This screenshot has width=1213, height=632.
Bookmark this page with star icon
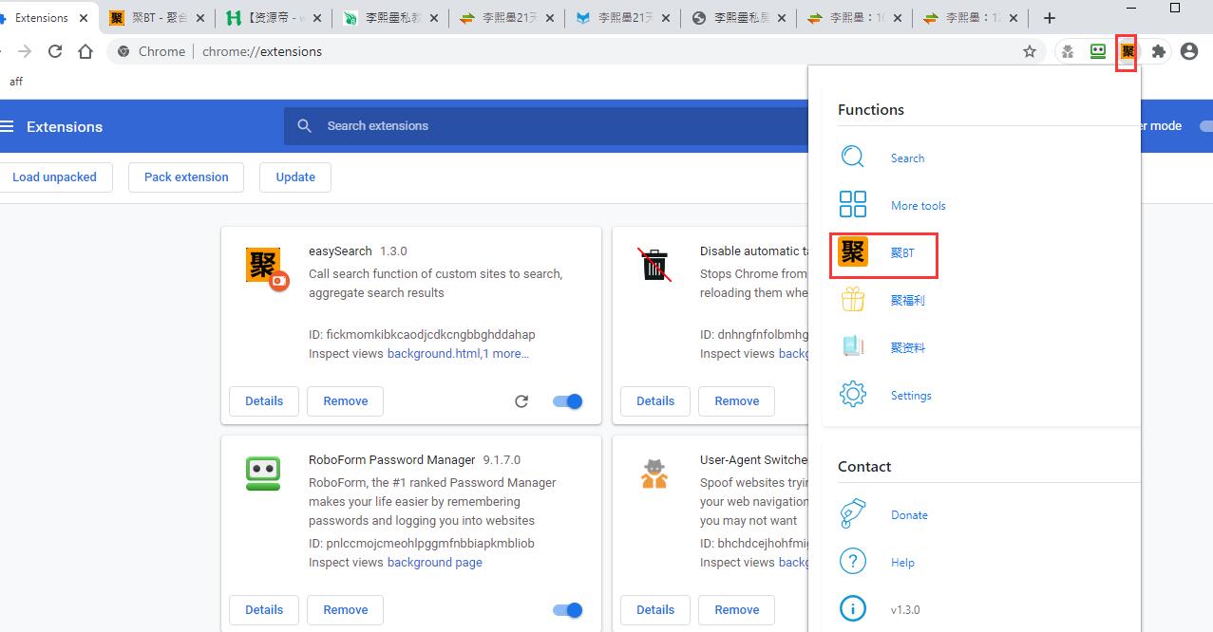(x=1030, y=52)
